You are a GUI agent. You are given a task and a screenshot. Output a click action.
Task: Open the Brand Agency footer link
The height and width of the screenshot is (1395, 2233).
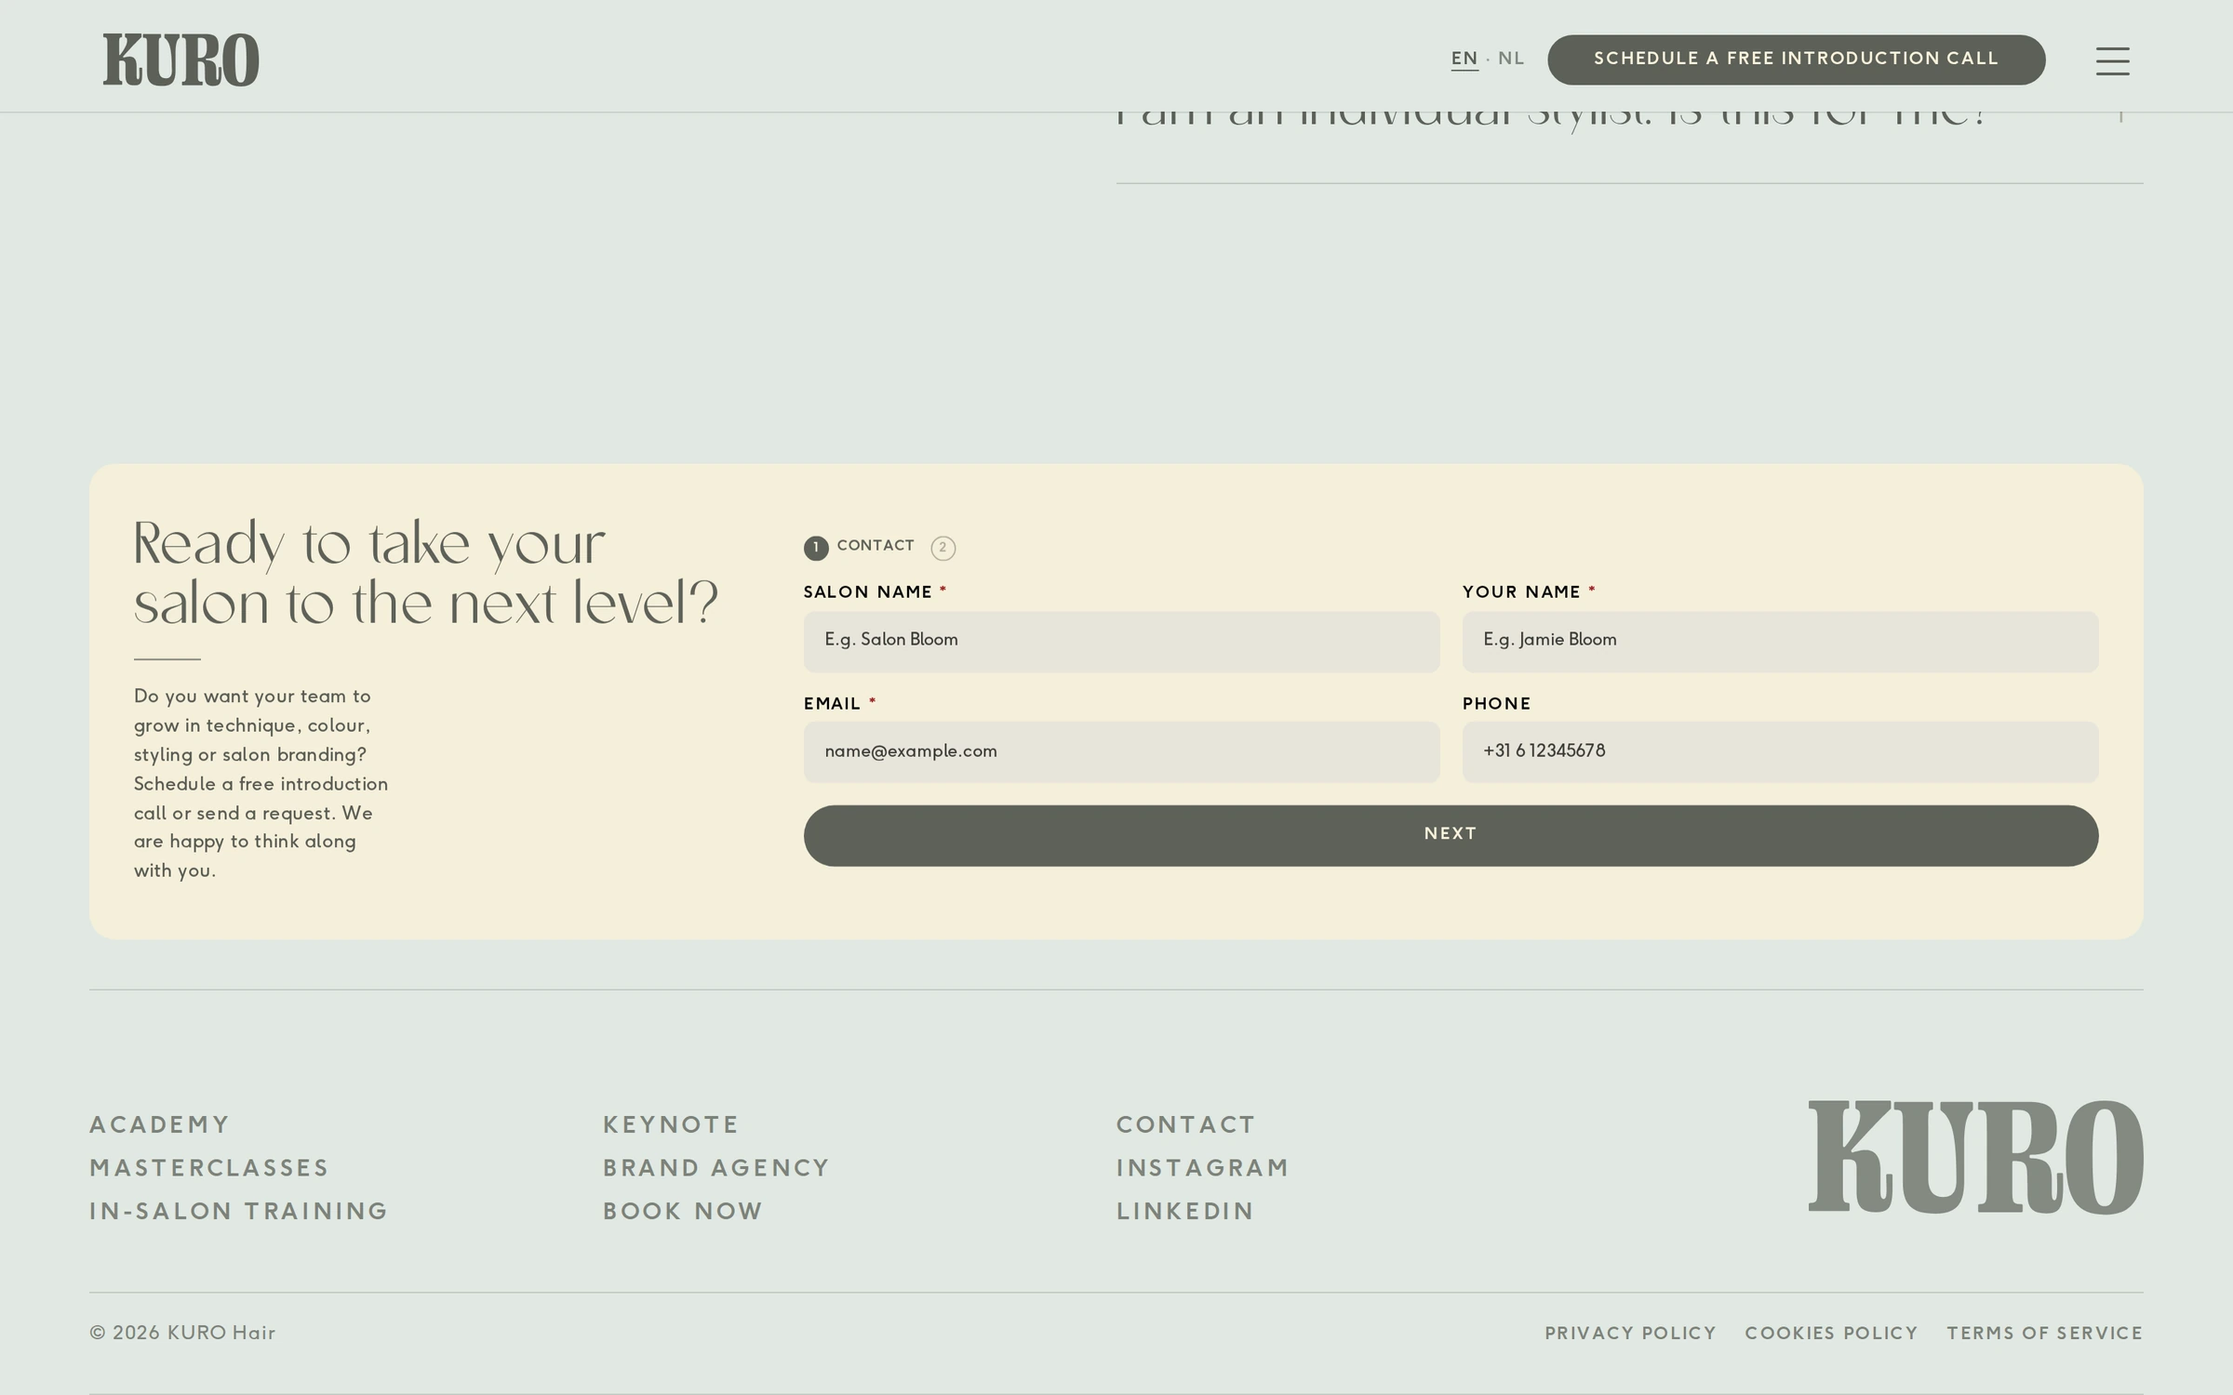click(716, 1168)
